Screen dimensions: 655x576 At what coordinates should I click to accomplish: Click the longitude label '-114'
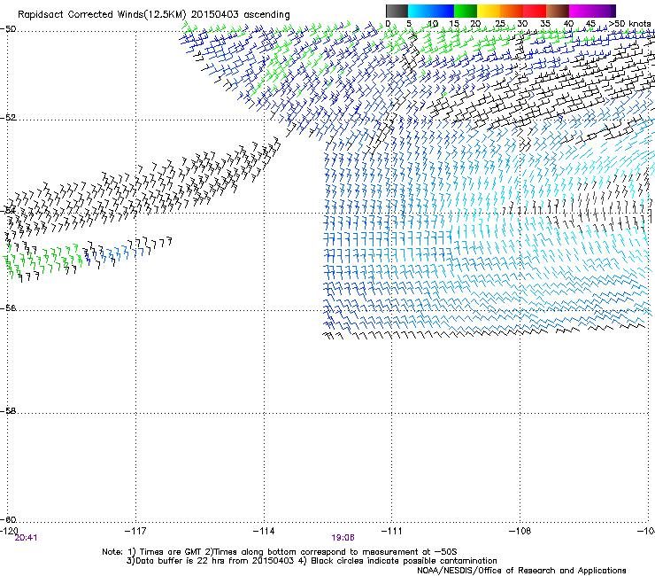tap(264, 531)
